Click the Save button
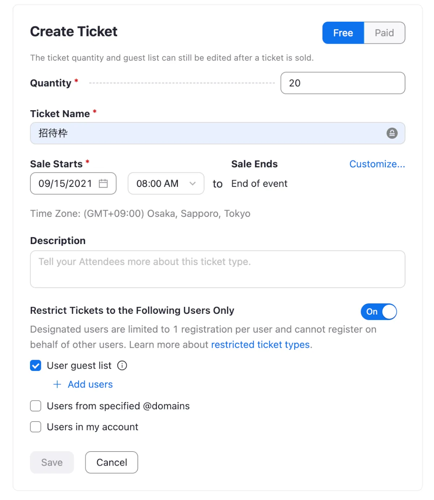Screen dimensions: 434x500 52,462
